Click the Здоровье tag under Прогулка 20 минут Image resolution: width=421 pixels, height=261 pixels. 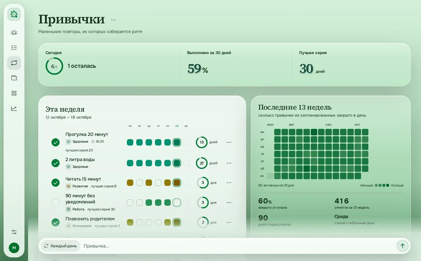tap(77, 141)
